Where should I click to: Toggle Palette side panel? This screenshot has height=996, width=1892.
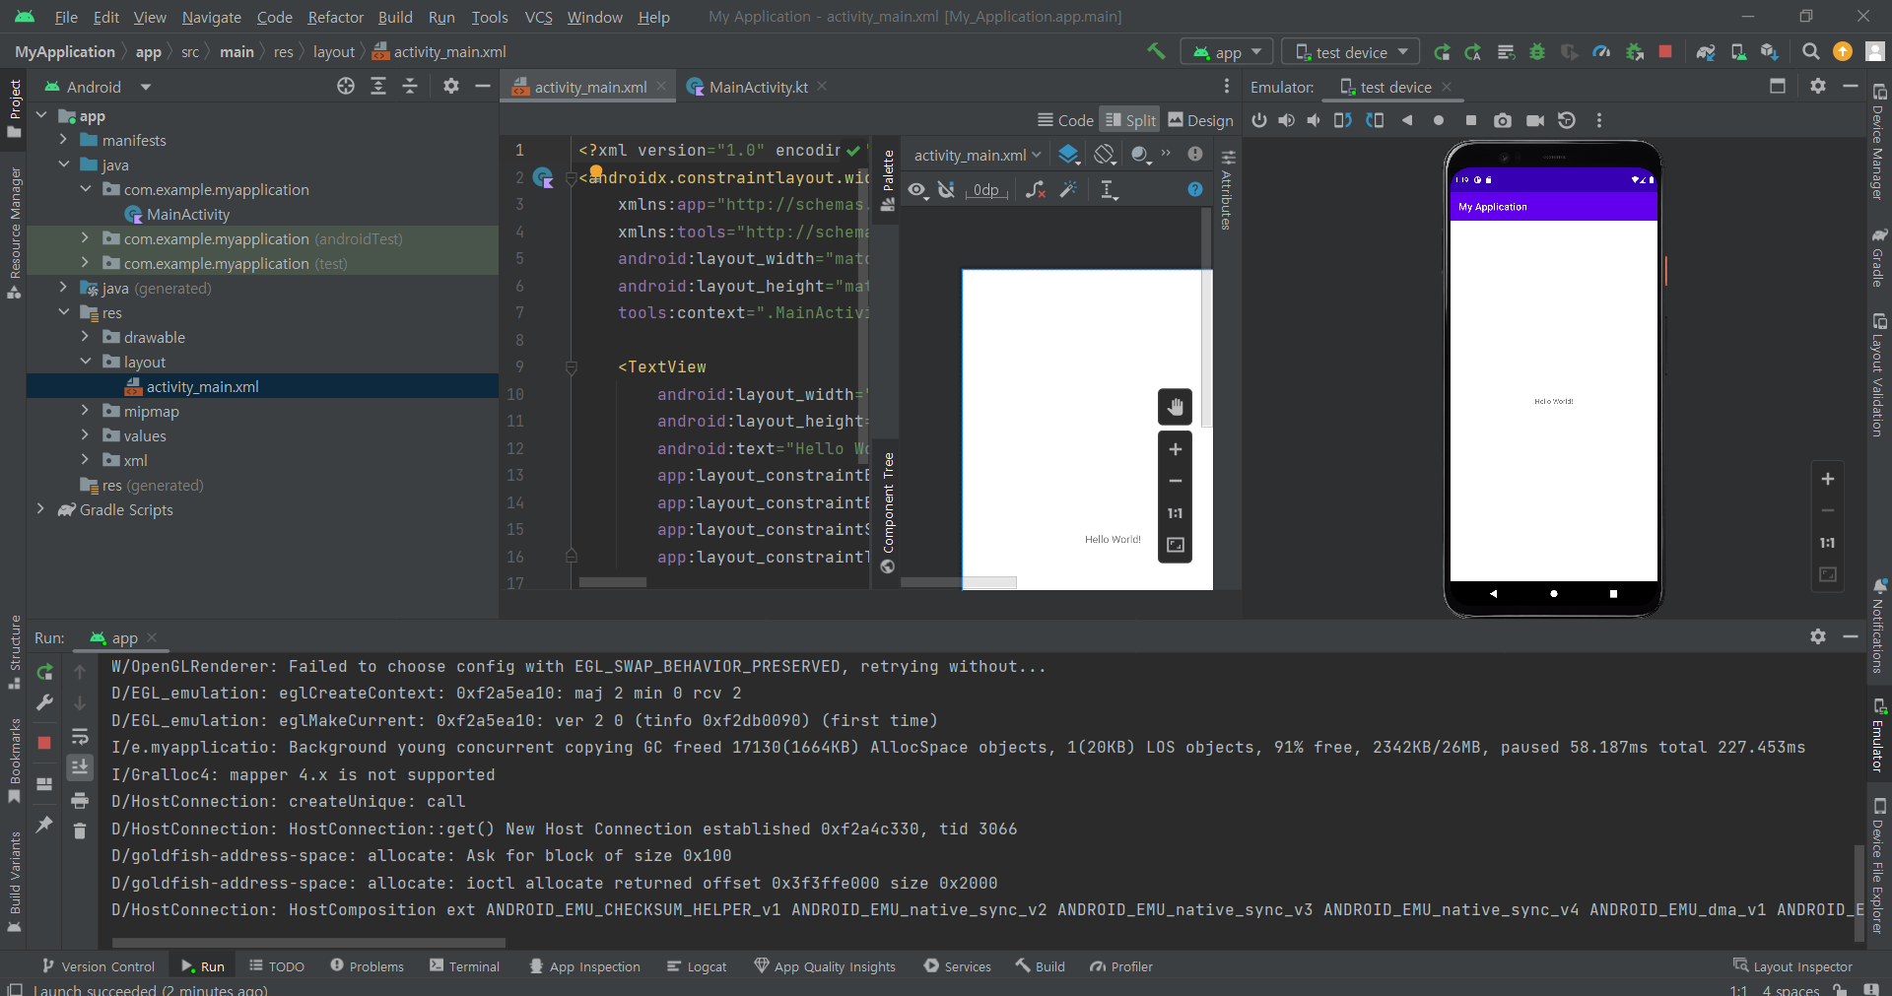[888, 181]
